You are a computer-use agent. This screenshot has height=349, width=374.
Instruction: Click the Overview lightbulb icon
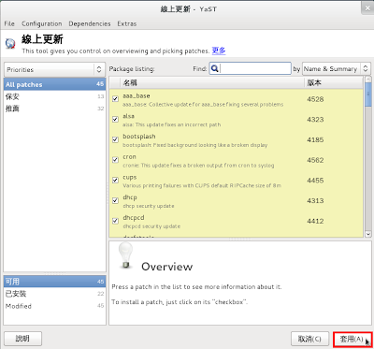(x=125, y=255)
